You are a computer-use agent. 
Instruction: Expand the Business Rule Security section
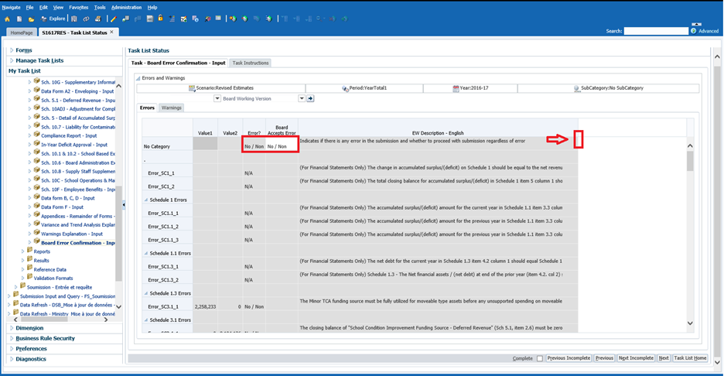click(12, 338)
